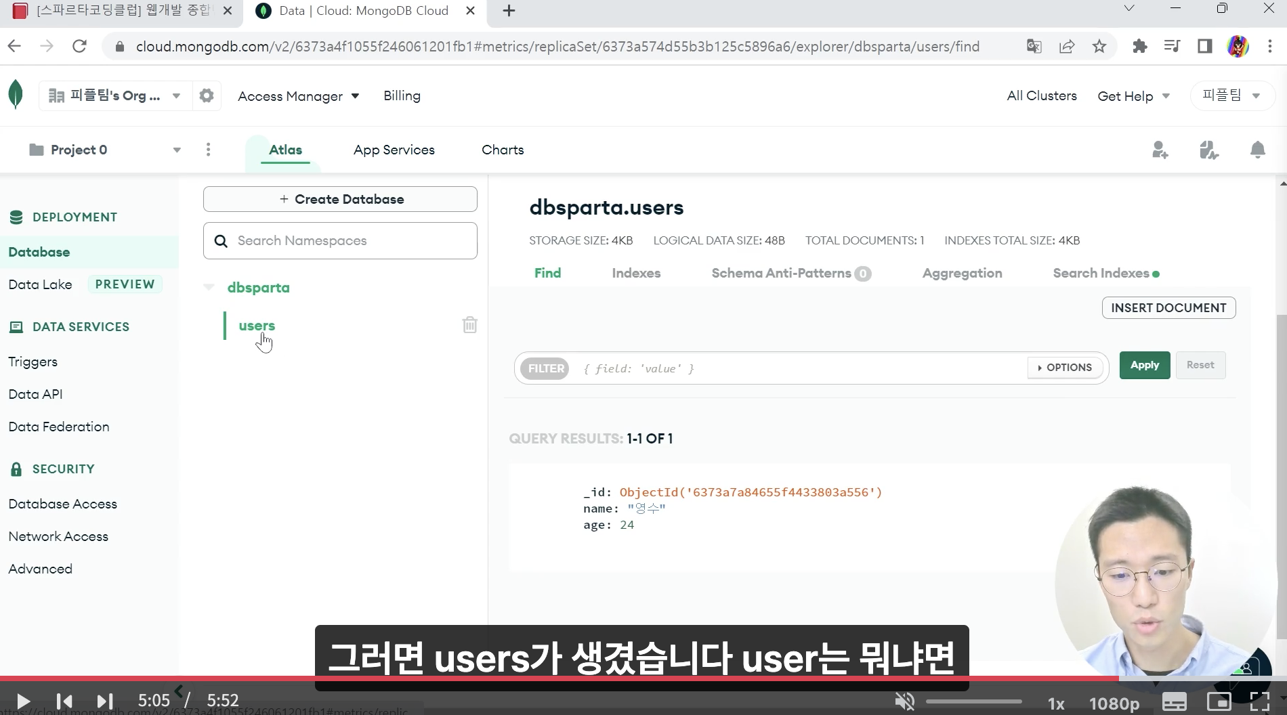Reload the browser page
Image resolution: width=1287 pixels, height=715 pixels.
(x=79, y=46)
